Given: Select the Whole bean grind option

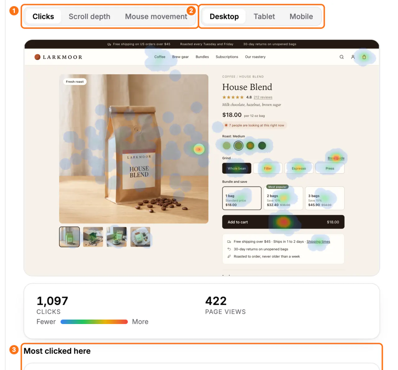Looking at the screenshot, I should pyautogui.click(x=237, y=169).
